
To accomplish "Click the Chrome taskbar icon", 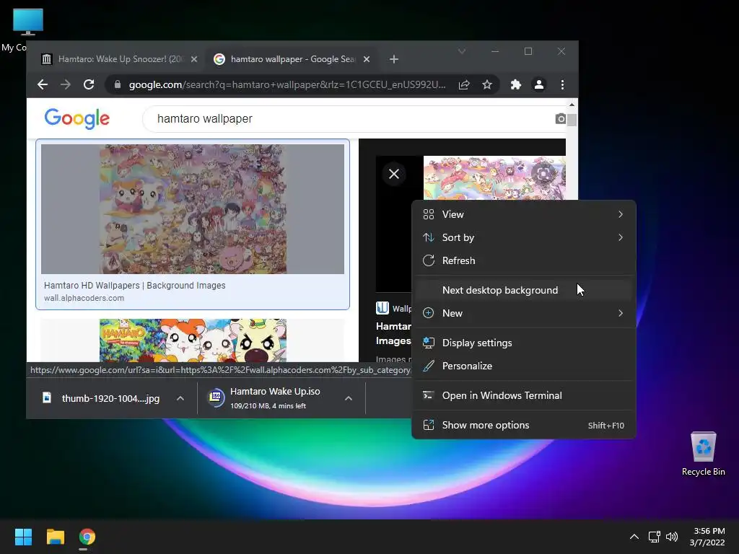I will [x=87, y=537].
